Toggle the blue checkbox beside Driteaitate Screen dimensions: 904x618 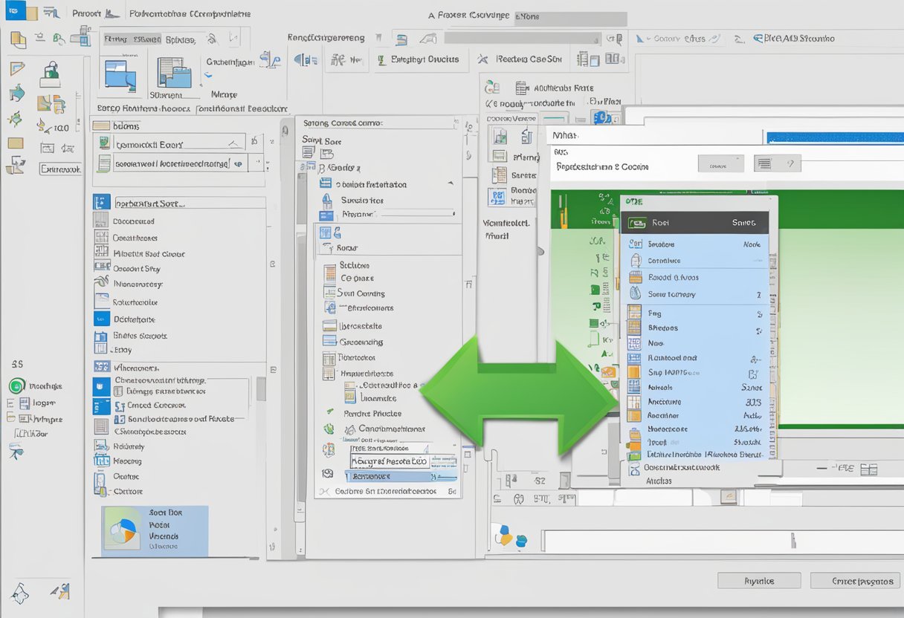[102, 319]
